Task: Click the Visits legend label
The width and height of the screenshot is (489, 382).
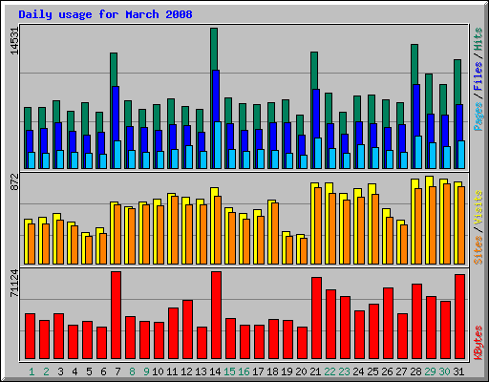Action: pos(478,207)
